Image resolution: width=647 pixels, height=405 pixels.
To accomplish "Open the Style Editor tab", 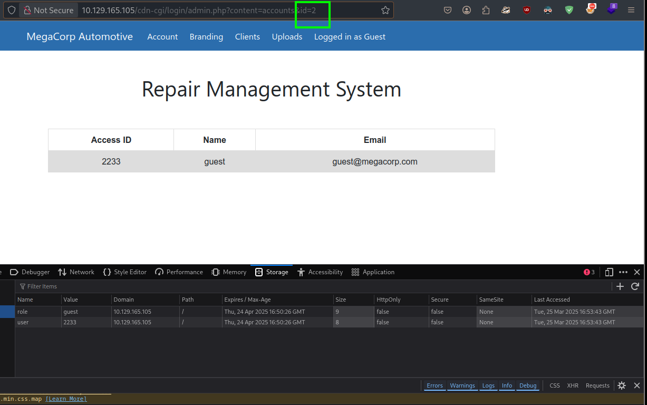I will pos(124,272).
